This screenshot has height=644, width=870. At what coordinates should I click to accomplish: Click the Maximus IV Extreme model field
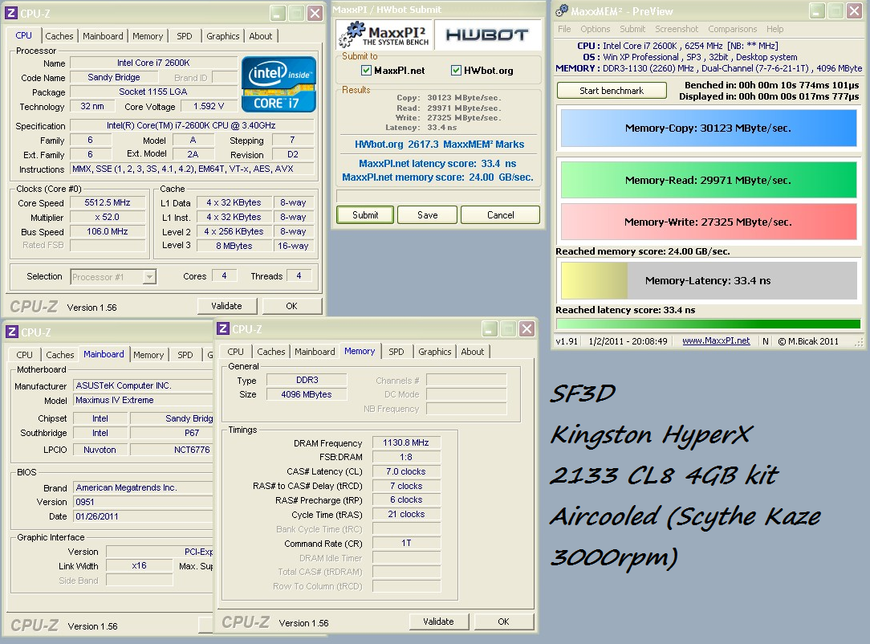click(x=143, y=400)
